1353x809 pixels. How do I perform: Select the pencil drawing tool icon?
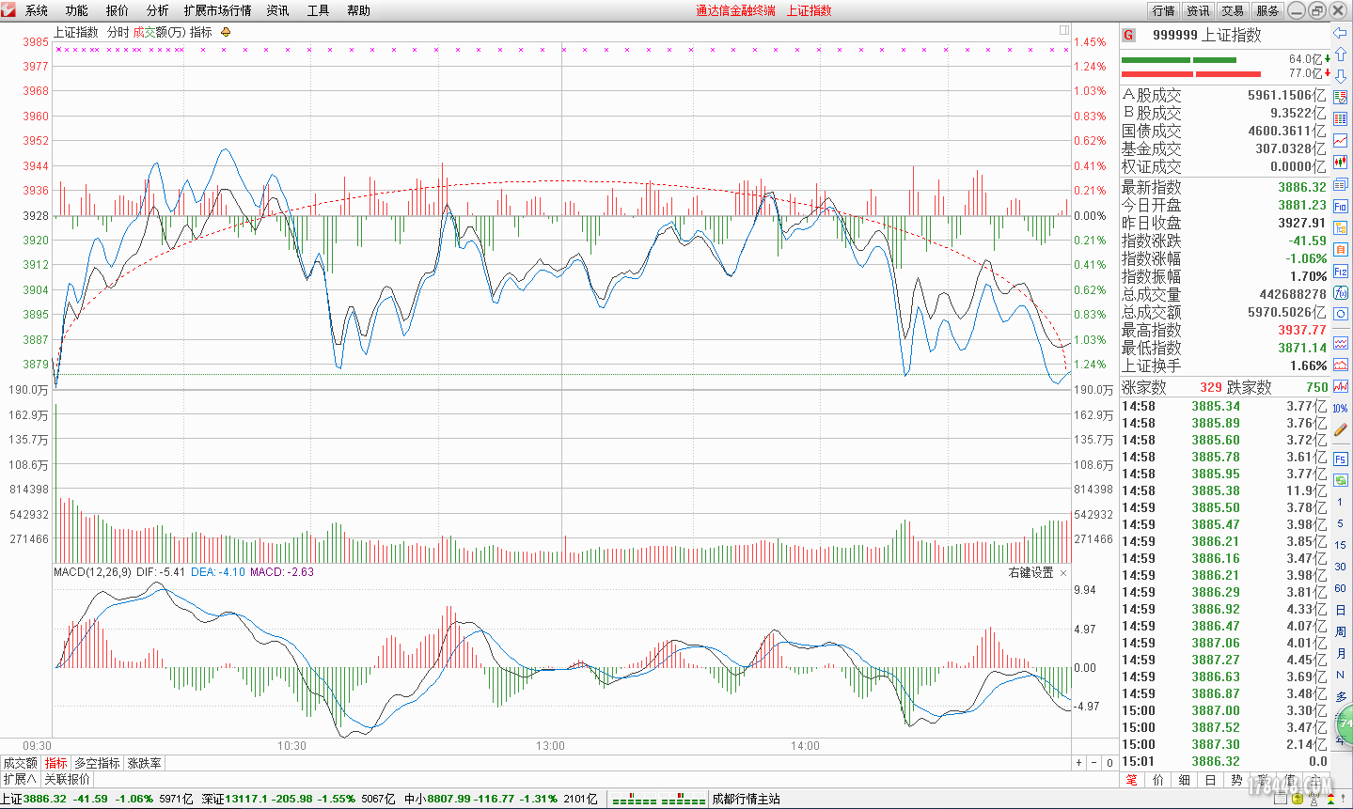click(x=1341, y=429)
